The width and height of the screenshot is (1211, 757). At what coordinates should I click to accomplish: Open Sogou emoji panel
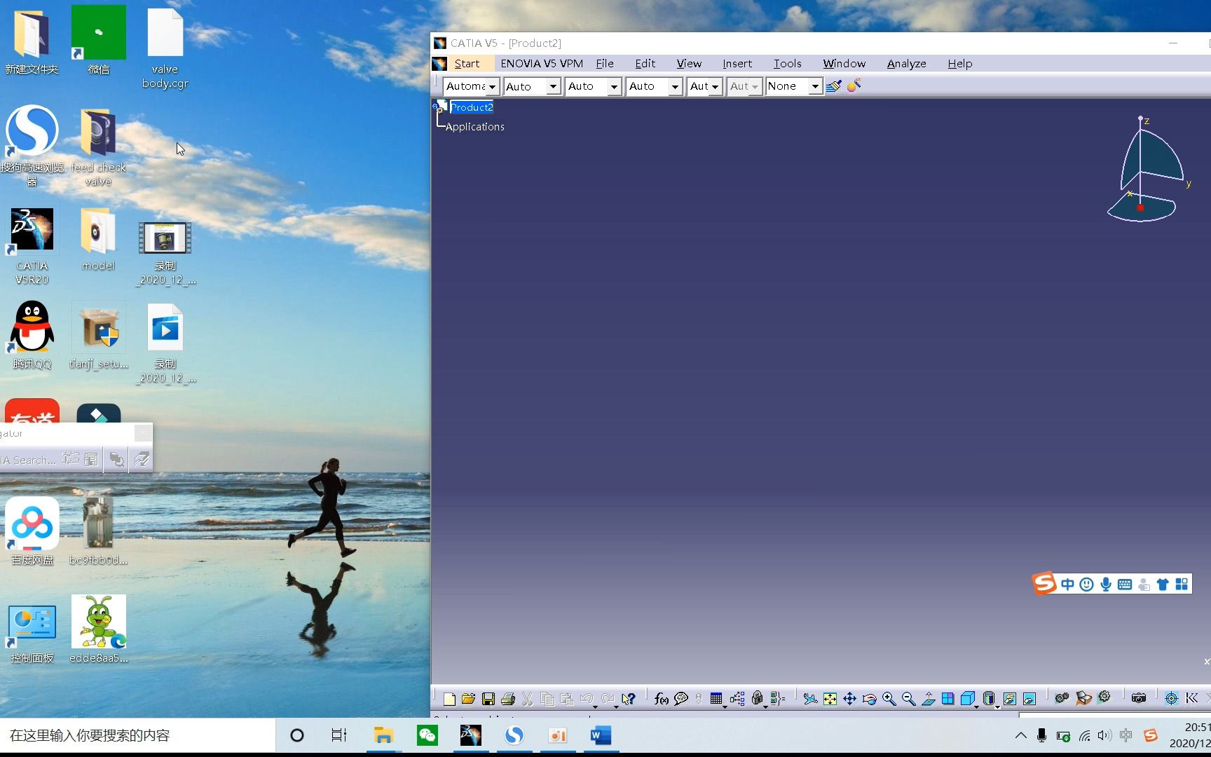(x=1086, y=585)
